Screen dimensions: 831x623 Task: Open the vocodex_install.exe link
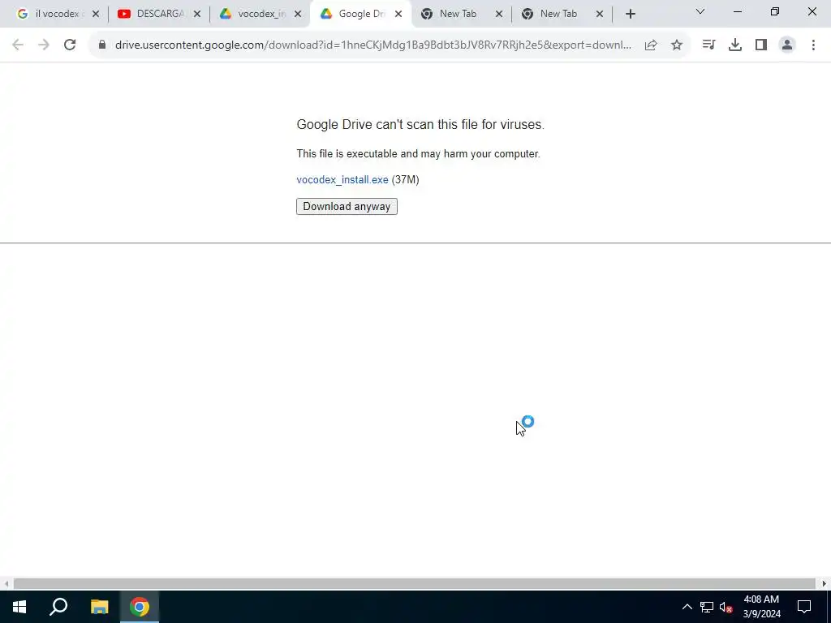click(x=342, y=179)
